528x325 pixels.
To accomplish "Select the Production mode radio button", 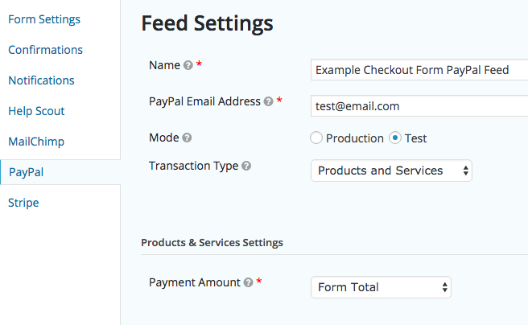I will tap(316, 138).
